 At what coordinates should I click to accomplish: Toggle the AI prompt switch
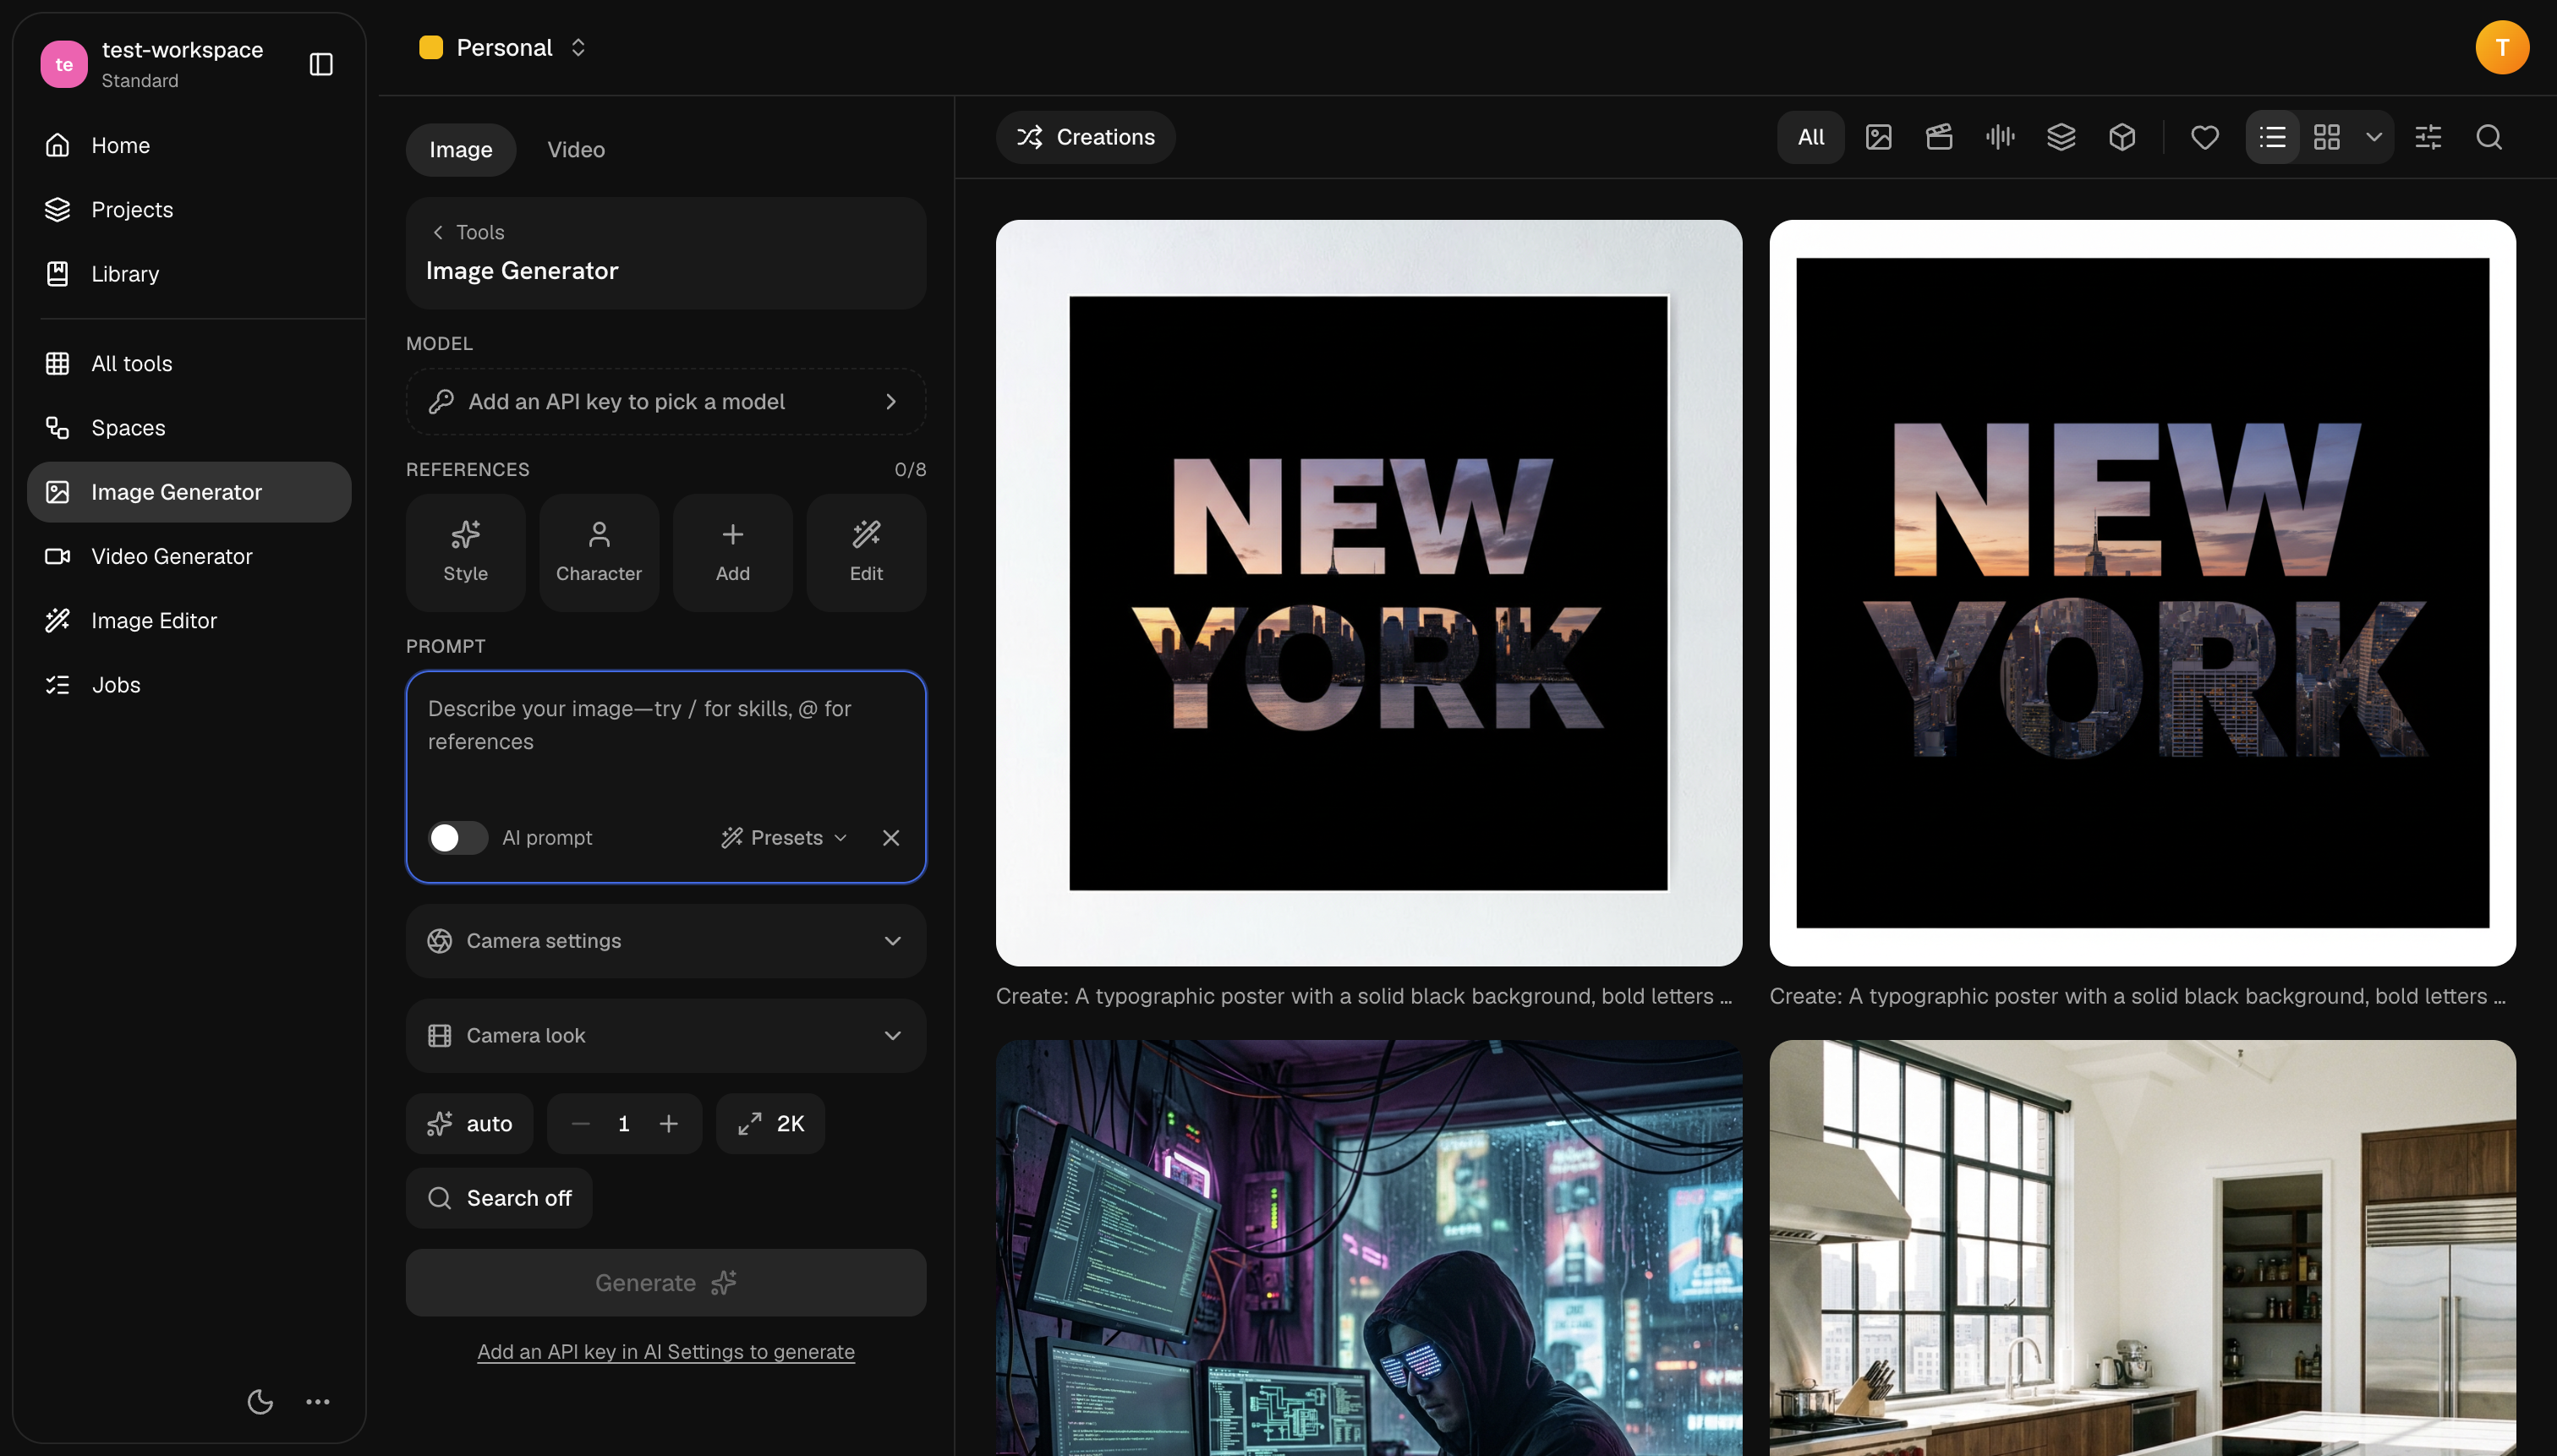[x=458, y=837]
